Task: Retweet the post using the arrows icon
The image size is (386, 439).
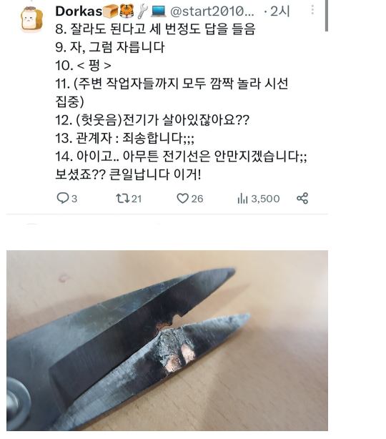Action: click(123, 198)
